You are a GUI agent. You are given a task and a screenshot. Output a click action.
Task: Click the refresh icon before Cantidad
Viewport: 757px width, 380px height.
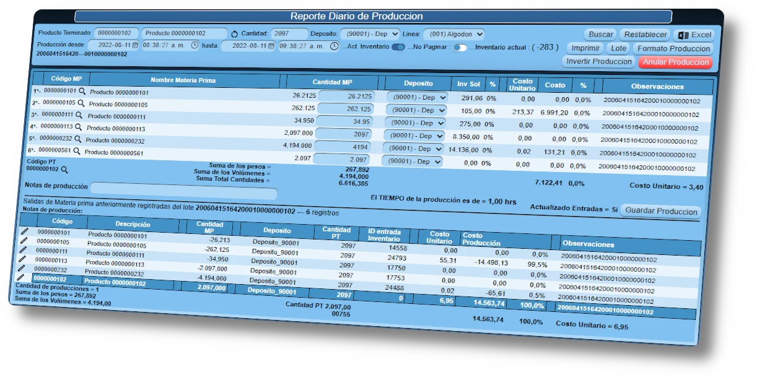pos(234,33)
